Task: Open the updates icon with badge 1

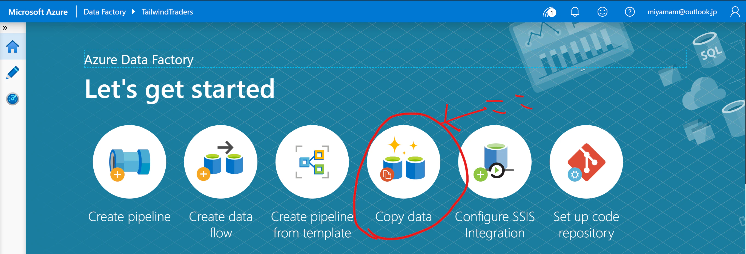Action: coord(549,12)
